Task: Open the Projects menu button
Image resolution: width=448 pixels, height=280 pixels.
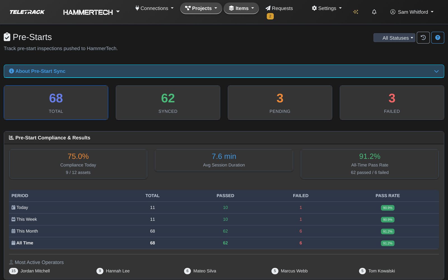Action: click(x=201, y=8)
